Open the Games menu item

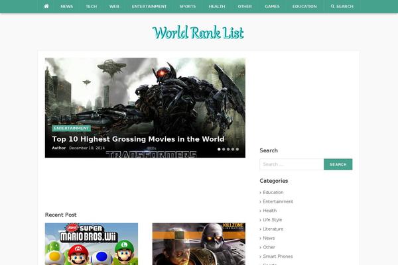272,7
